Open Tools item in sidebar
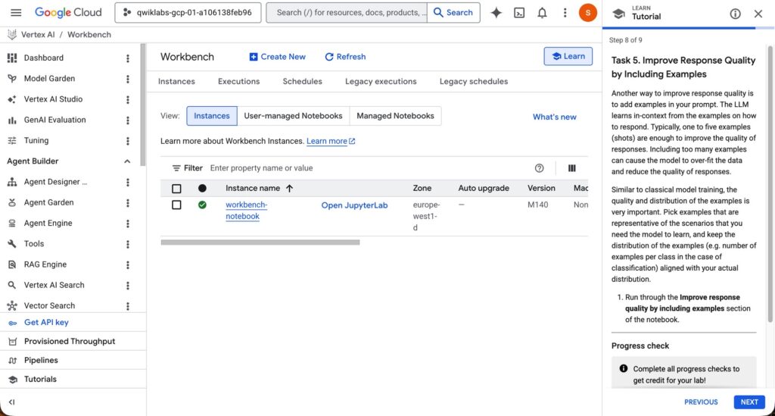The height and width of the screenshot is (416, 775). click(x=33, y=244)
